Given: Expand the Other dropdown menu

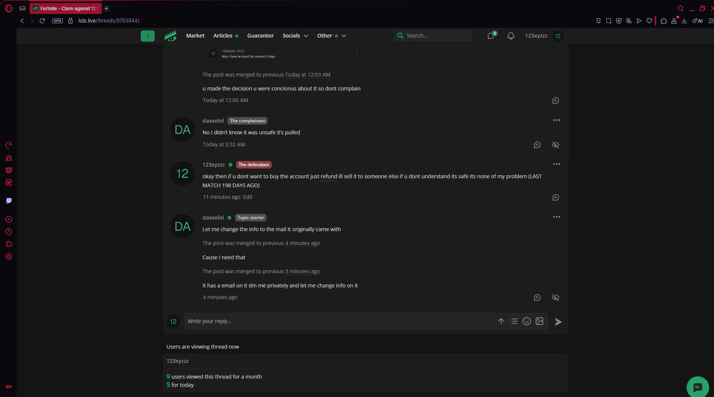Looking at the screenshot, I should pos(331,36).
